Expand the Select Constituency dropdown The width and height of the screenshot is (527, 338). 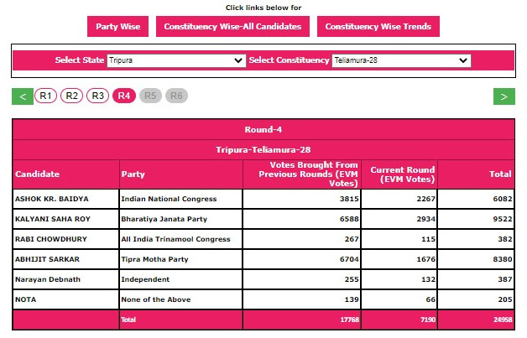pos(401,61)
